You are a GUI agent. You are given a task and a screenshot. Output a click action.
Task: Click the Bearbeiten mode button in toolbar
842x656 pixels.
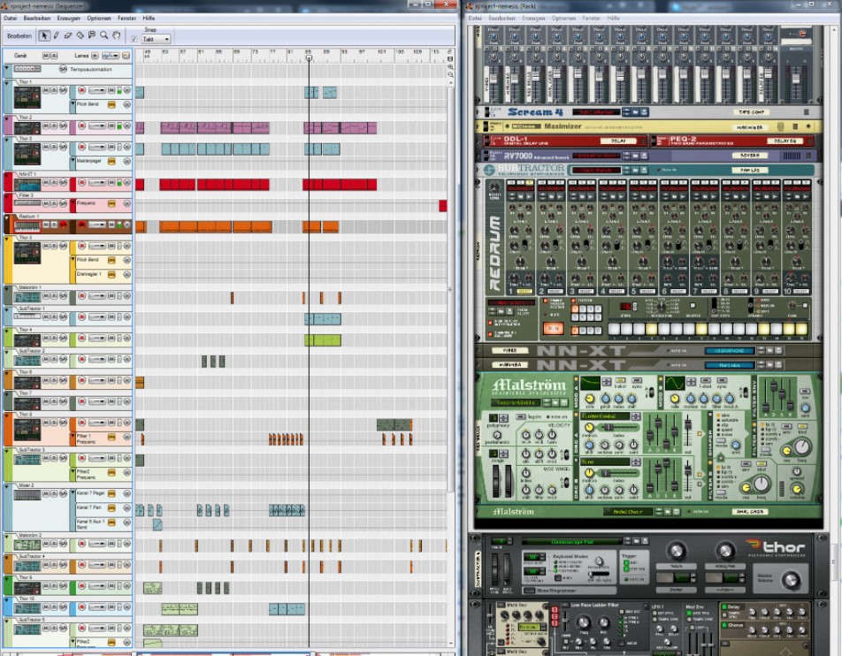click(x=19, y=36)
